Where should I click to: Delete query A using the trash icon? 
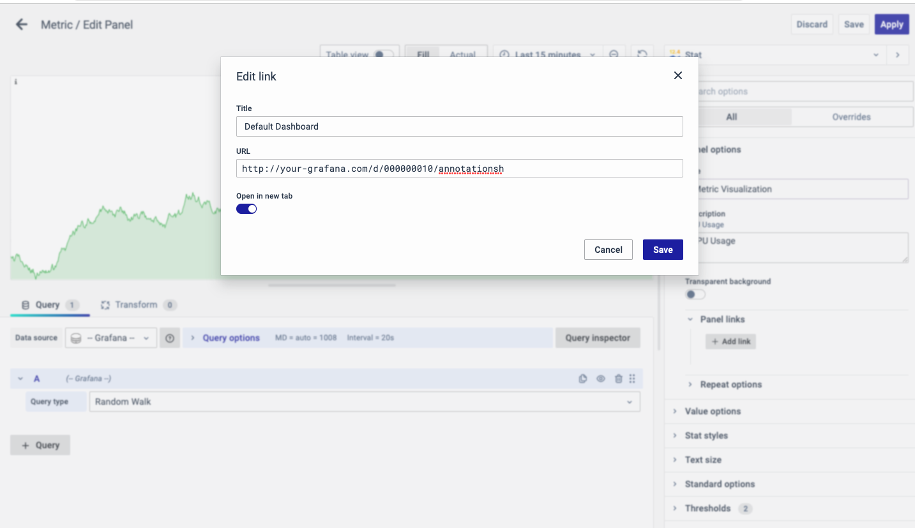coord(618,379)
